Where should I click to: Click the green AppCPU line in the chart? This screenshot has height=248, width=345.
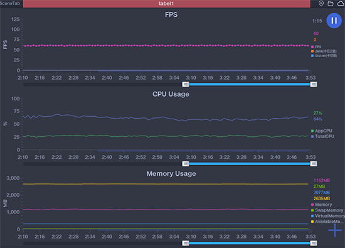tap(166, 136)
